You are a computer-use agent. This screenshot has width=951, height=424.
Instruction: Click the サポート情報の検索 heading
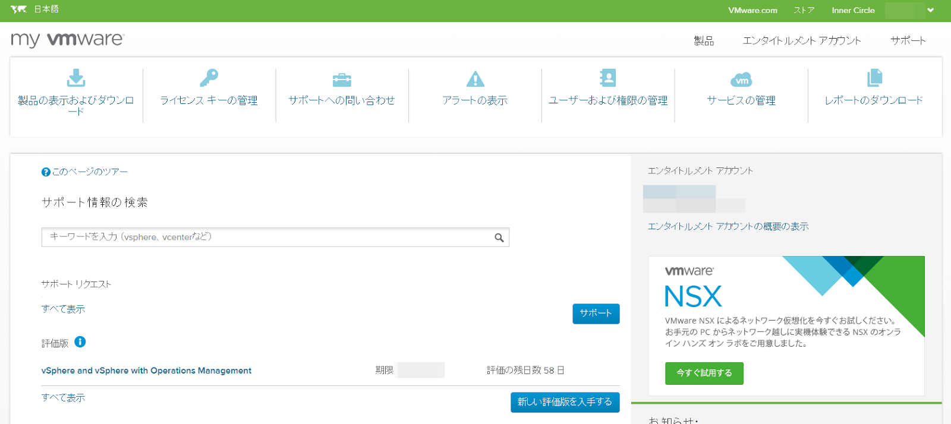(x=95, y=202)
